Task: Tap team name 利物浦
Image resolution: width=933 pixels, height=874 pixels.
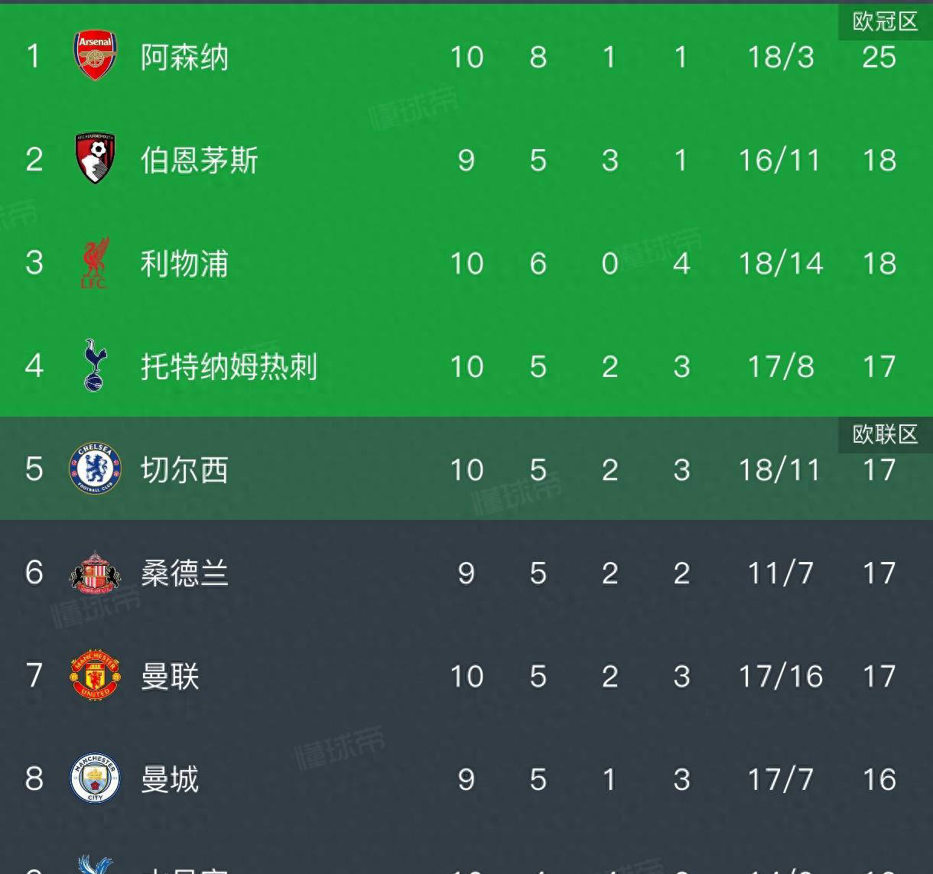Action: [184, 264]
